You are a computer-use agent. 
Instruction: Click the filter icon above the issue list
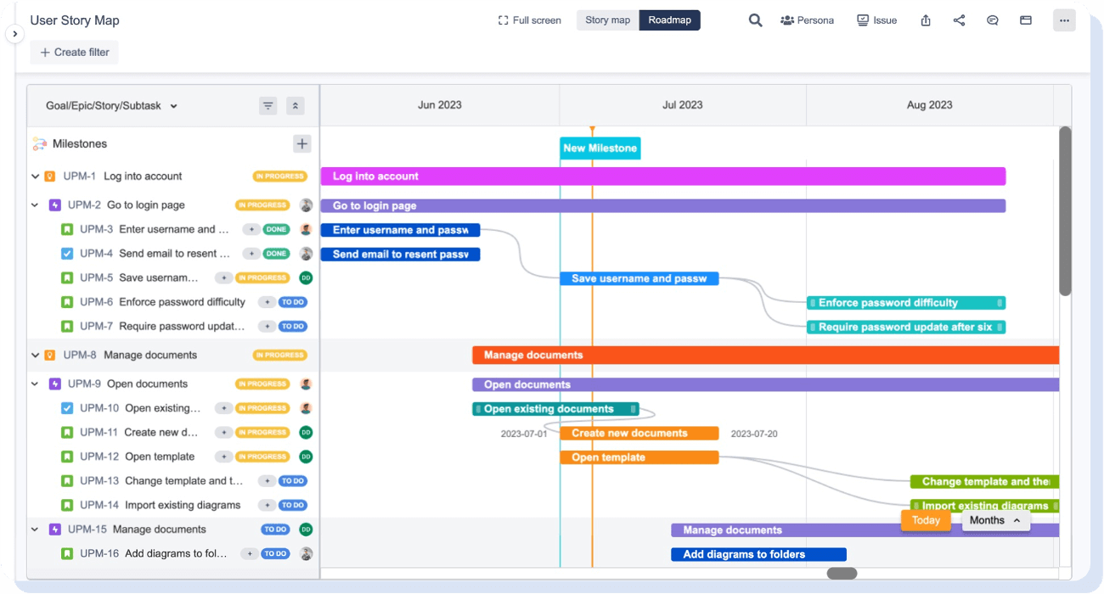pyautogui.click(x=268, y=105)
